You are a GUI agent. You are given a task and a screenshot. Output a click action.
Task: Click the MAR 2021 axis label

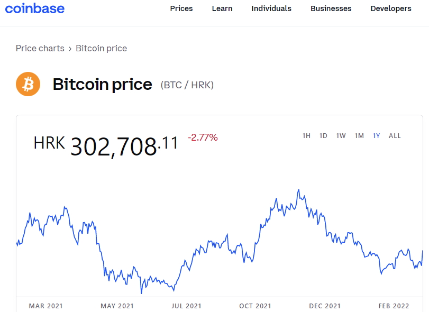46,306
